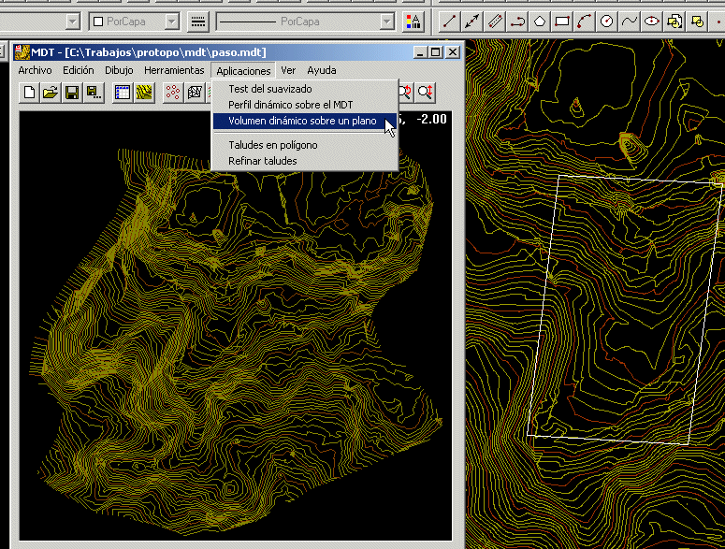This screenshot has width=725, height=549.
Task: Click the blue table grid icon
Action: click(x=123, y=93)
